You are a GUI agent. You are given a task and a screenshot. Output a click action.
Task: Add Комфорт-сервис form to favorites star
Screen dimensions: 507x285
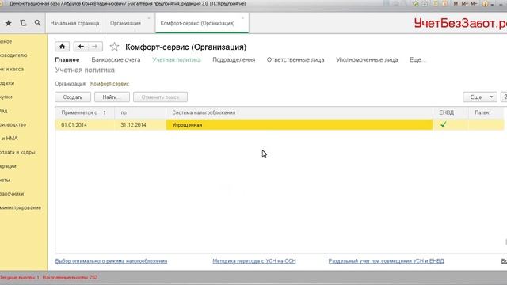(114, 47)
